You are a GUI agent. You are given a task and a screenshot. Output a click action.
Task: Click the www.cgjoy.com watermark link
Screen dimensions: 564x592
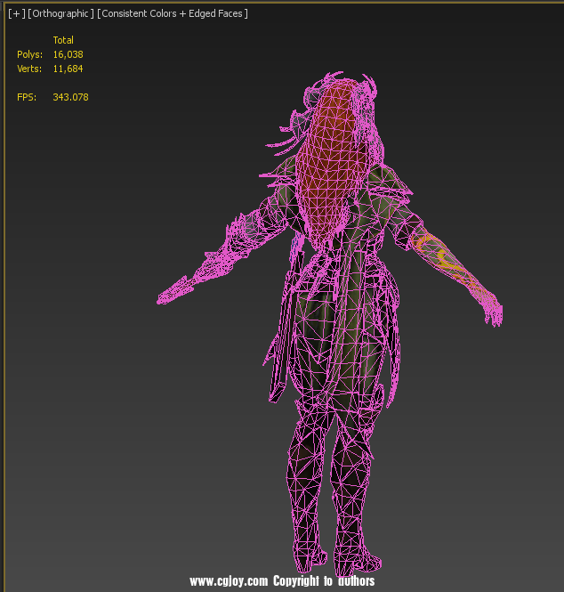229,581
